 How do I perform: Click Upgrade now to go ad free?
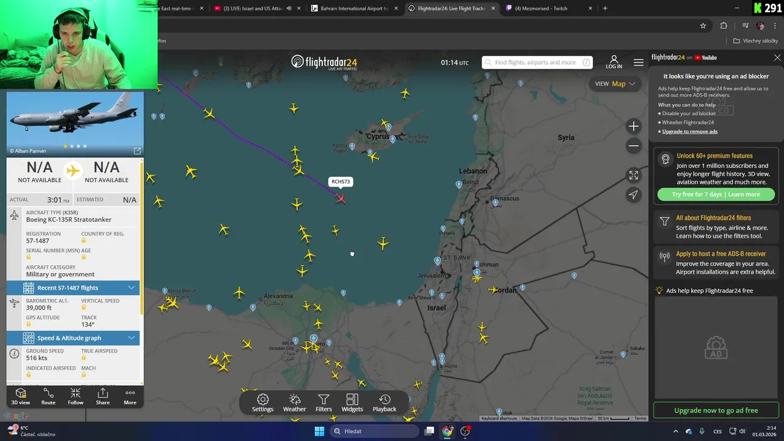(716, 410)
